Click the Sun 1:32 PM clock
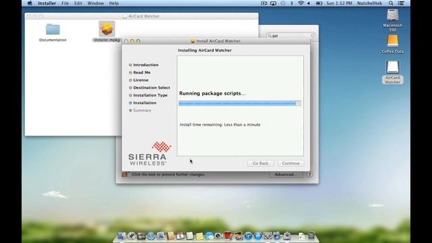The image size is (432, 243). [339, 3]
